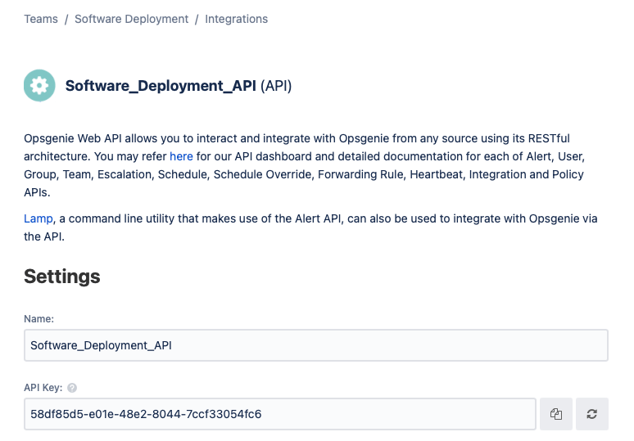Click the Settings section heading
634x441 pixels.
(x=62, y=277)
